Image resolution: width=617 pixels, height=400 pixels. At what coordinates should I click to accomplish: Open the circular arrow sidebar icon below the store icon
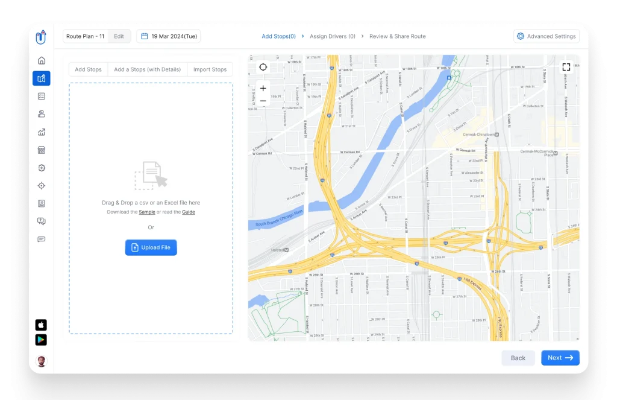click(42, 168)
